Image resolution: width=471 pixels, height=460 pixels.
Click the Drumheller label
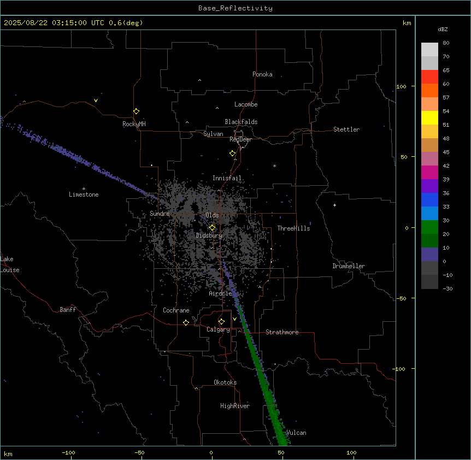click(349, 266)
